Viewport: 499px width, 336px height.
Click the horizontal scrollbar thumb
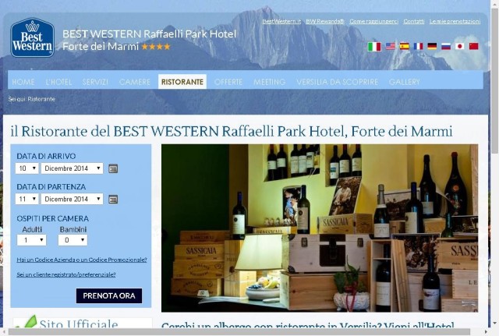239,332
